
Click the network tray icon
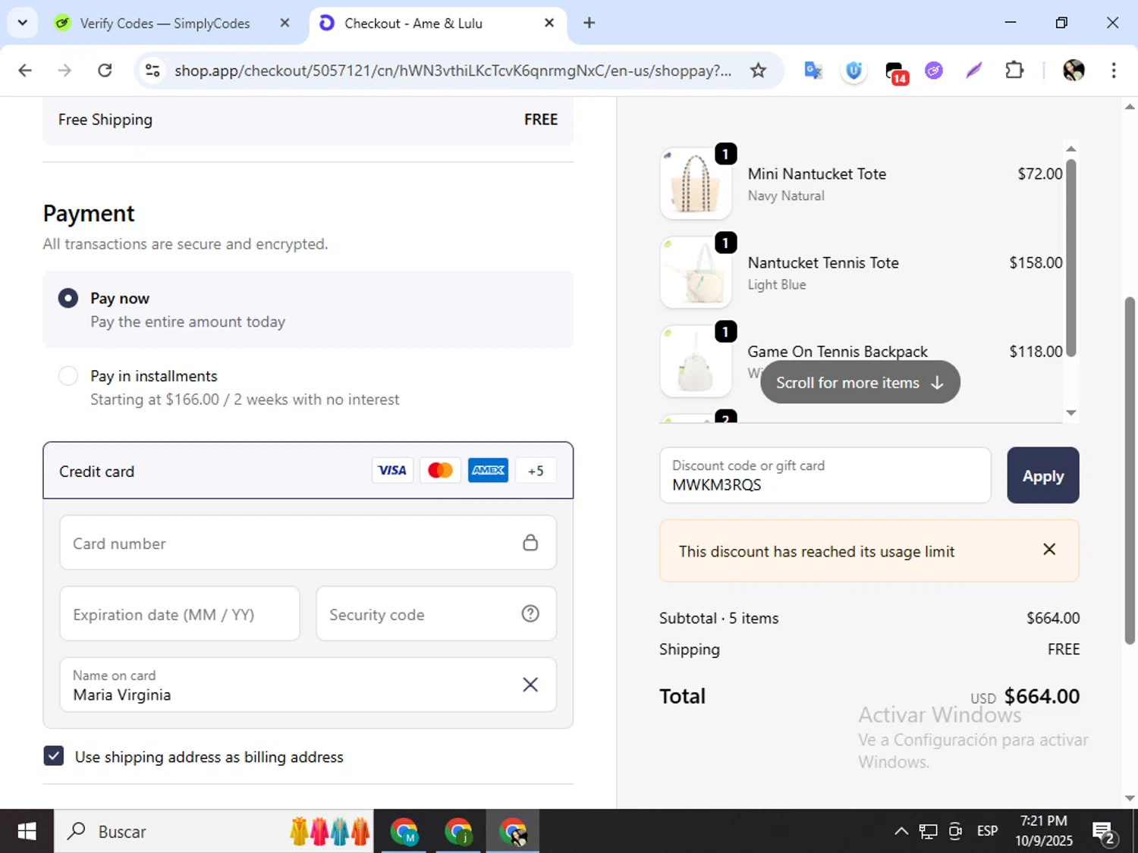pyautogui.click(x=928, y=831)
